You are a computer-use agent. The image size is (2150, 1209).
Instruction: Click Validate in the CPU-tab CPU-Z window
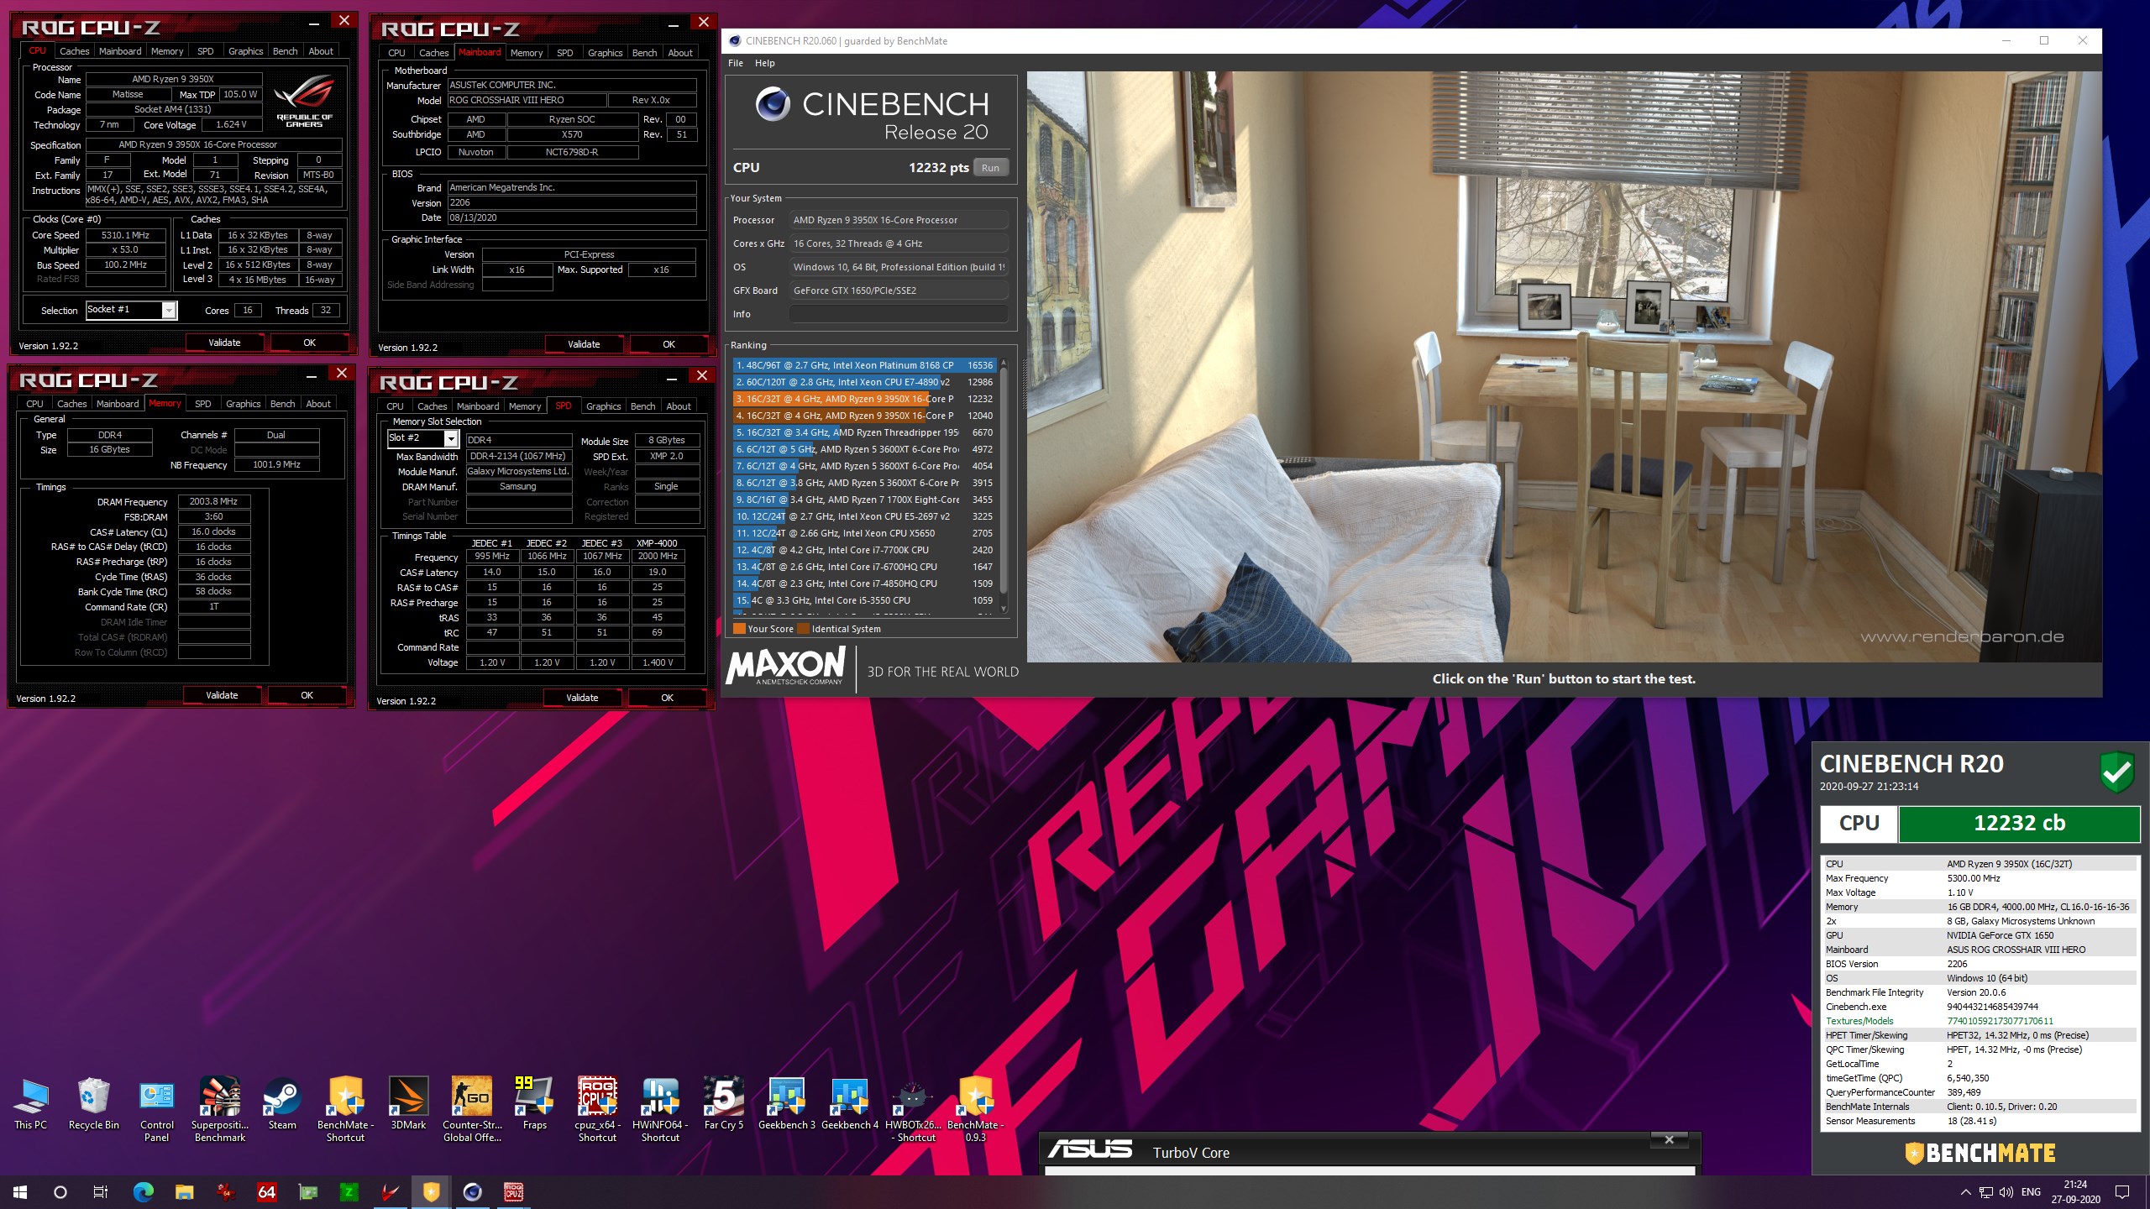pos(224,343)
